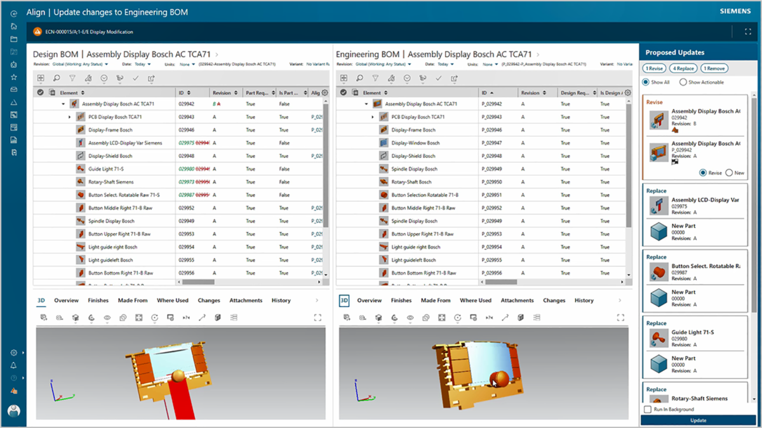
Task: Choose the Revise radio option
Action: 703,172
